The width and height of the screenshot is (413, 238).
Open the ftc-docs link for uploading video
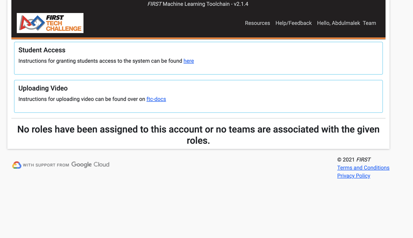click(x=156, y=99)
